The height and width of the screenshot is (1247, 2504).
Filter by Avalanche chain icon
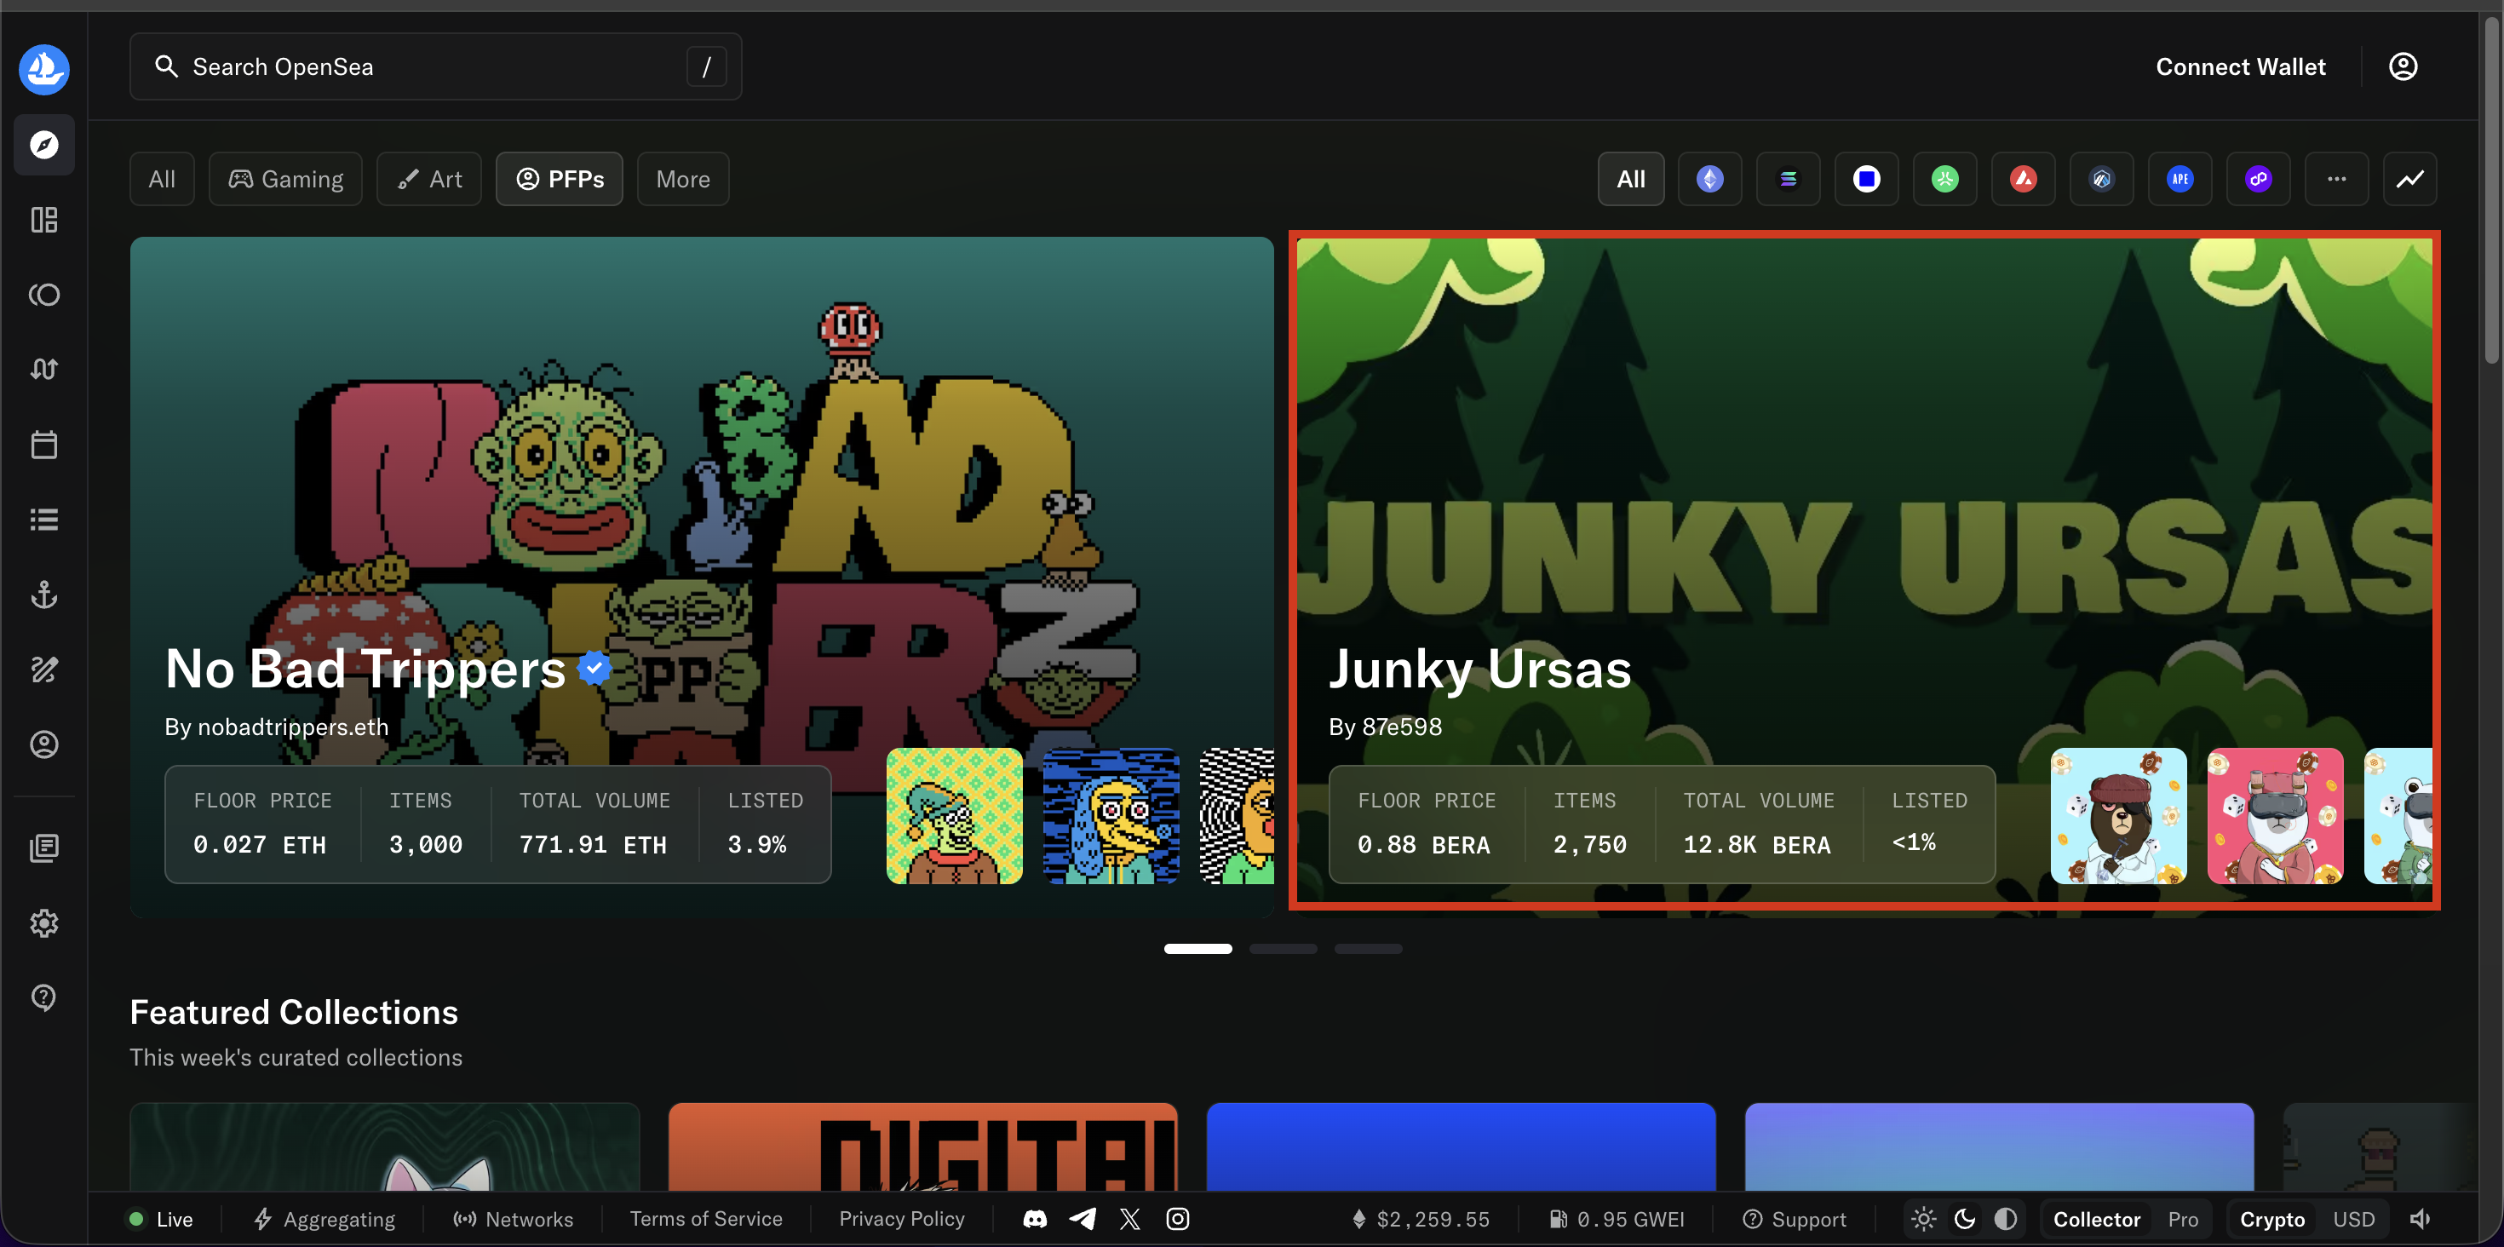coord(2024,179)
